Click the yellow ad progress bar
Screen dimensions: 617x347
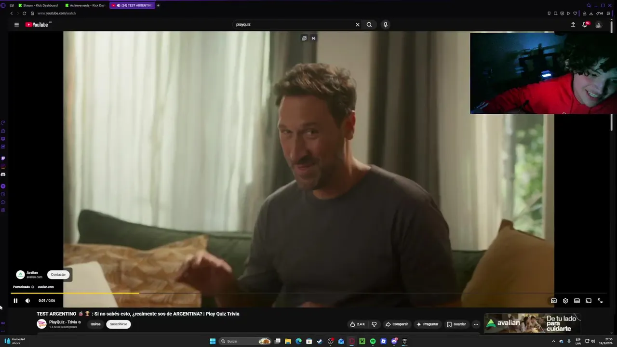pos(75,293)
